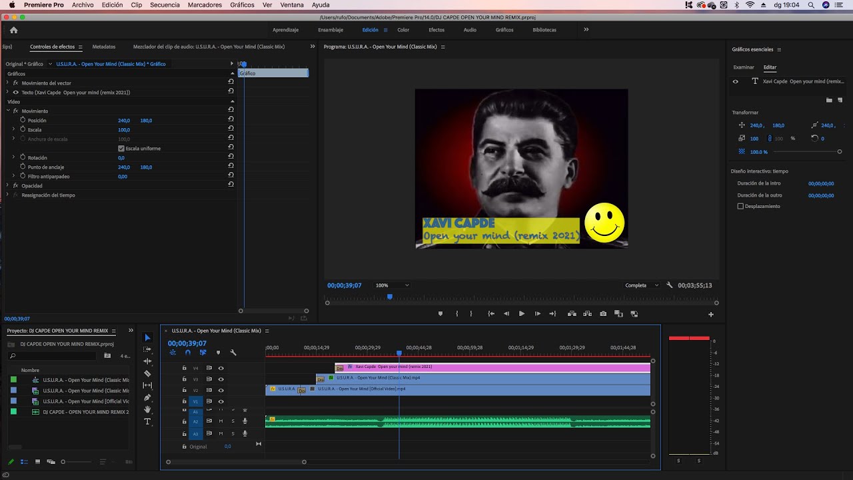This screenshot has height=480, width=853.
Task: Add marker in Program monitor
Action: pyautogui.click(x=440, y=313)
